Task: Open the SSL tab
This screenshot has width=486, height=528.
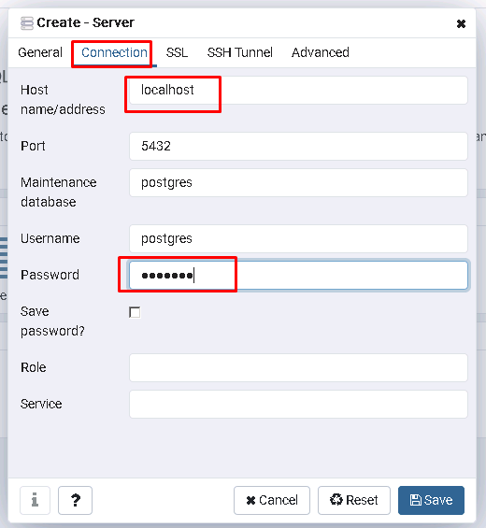Action: pos(177,53)
